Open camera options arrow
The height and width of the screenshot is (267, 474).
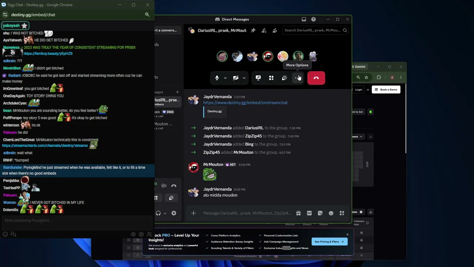[244, 78]
